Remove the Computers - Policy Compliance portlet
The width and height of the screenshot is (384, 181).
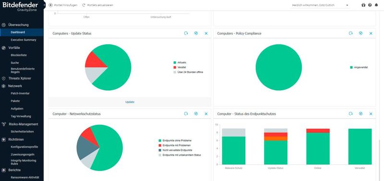(x=371, y=33)
